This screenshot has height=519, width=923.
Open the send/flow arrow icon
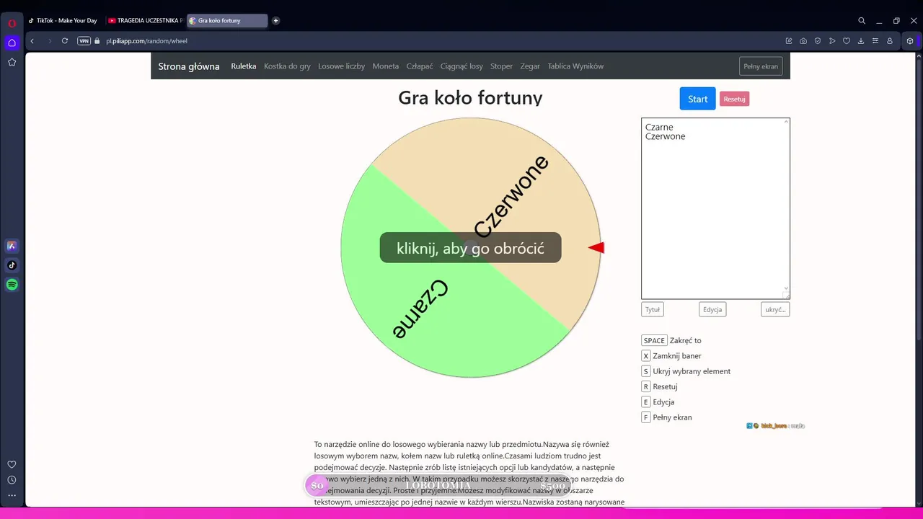click(832, 41)
